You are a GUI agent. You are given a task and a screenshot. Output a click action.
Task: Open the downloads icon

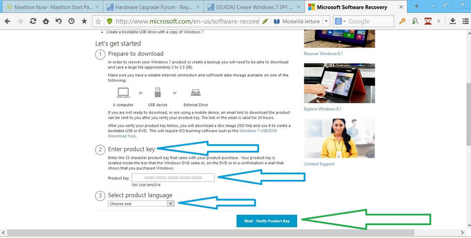pos(453,21)
